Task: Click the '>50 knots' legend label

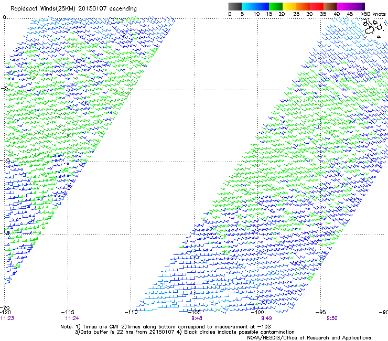Action: coord(373,14)
